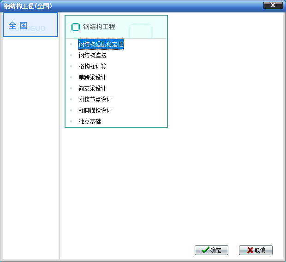This screenshot has height=262, width=286.
Task: Select 拼接节点设计 module
Action: point(95,99)
